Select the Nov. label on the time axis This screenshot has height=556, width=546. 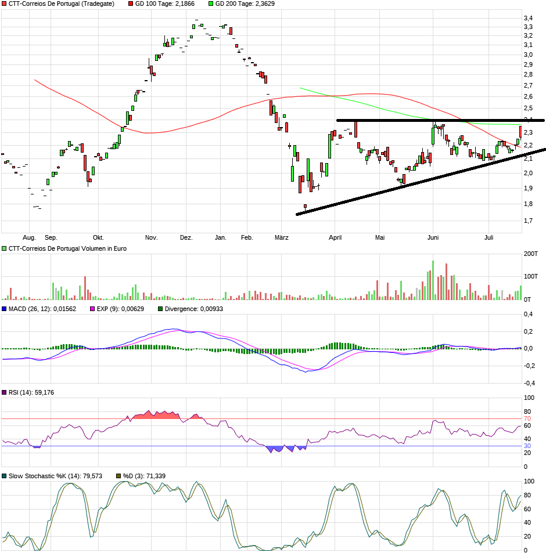(x=151, y=237)
